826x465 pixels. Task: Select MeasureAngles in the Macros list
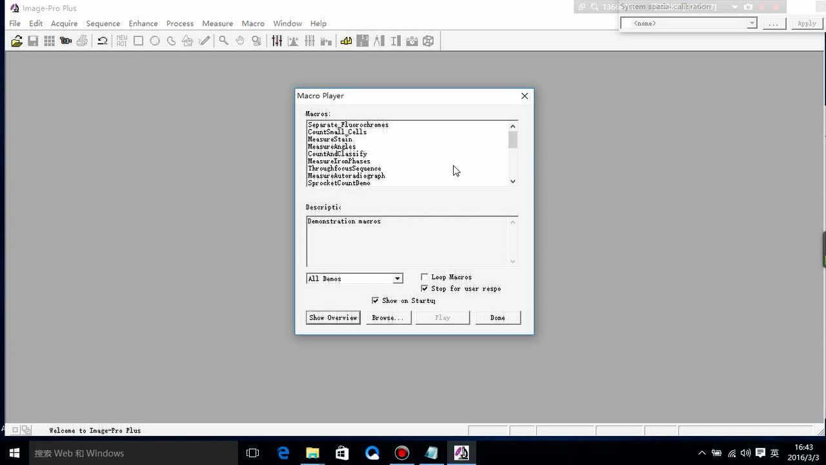point(332,147)
